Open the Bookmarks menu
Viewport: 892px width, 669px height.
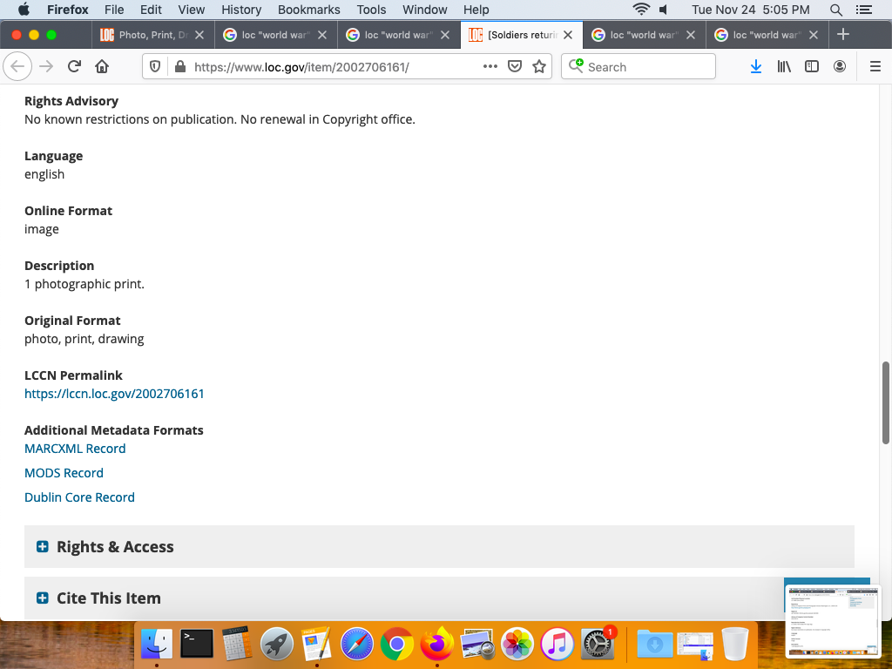pyautogui.click(x=308, y=10)
